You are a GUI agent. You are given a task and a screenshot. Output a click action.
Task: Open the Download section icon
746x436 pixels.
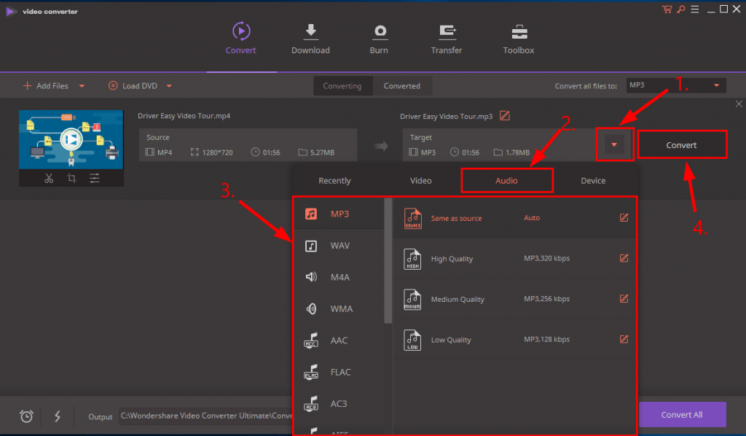click(310, 31)
